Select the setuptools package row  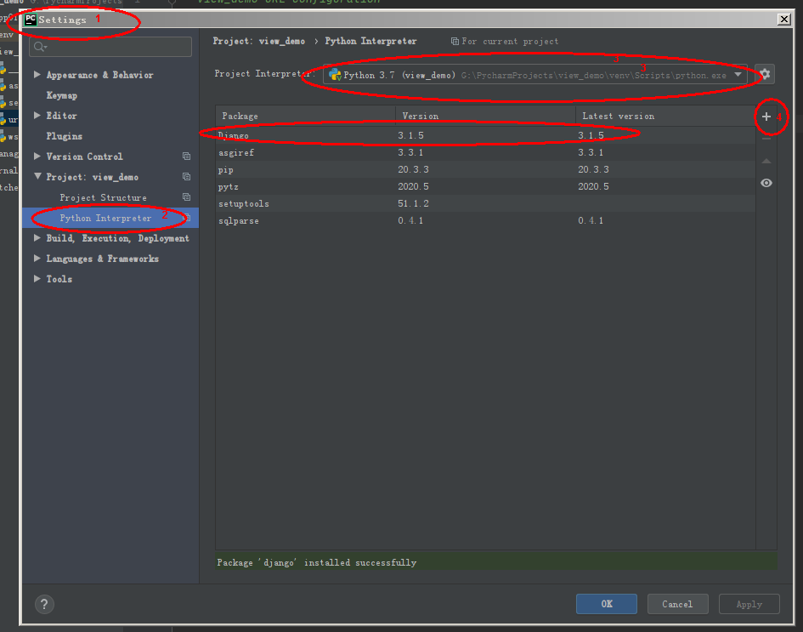click(485, 203)
